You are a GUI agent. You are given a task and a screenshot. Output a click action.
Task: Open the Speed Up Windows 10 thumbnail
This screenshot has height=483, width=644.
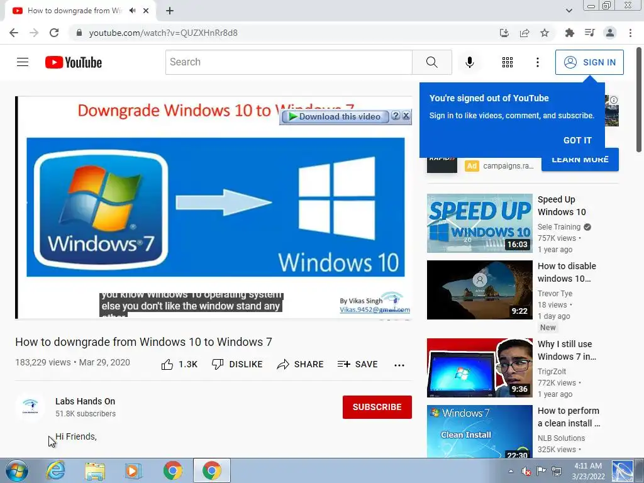[x=479, y=223]
